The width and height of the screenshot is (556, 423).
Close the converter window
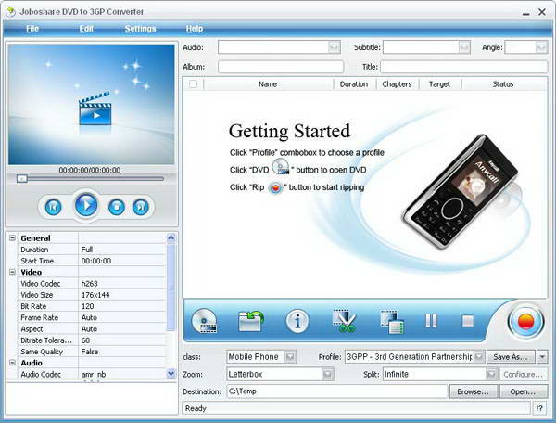[x=542, y=12]
